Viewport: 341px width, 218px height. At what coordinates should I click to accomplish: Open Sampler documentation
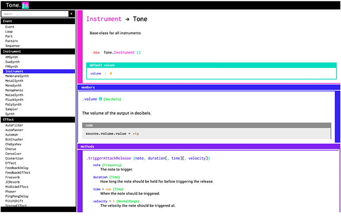point(11,109)
